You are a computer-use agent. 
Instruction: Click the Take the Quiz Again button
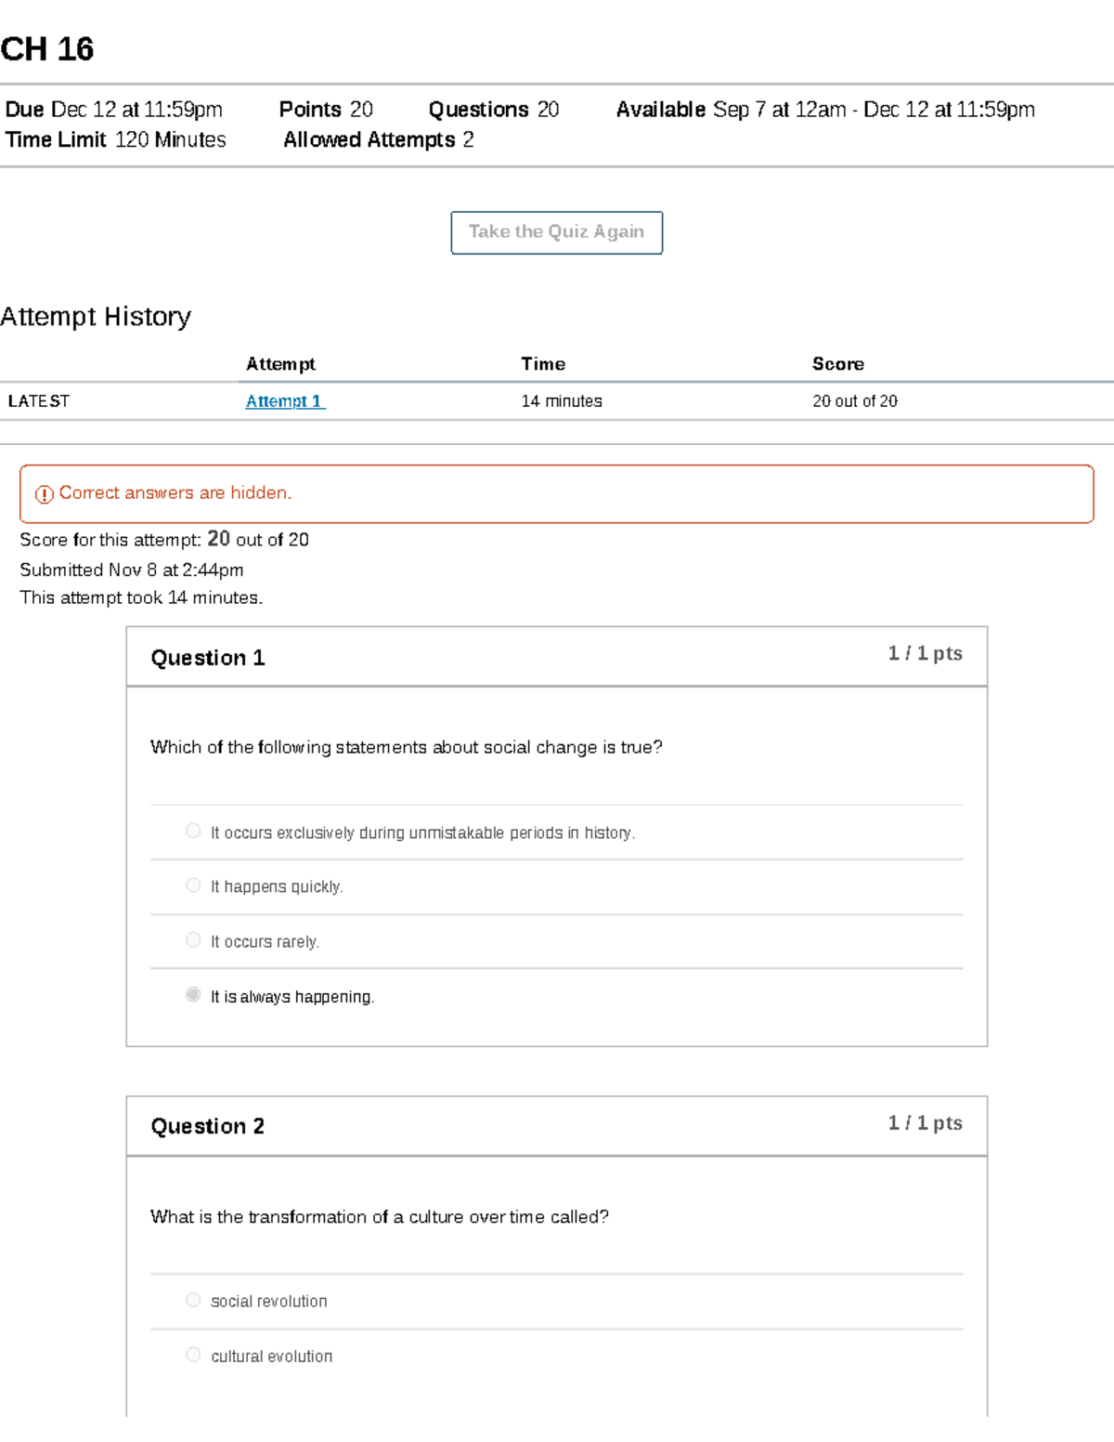coord(556,232)
